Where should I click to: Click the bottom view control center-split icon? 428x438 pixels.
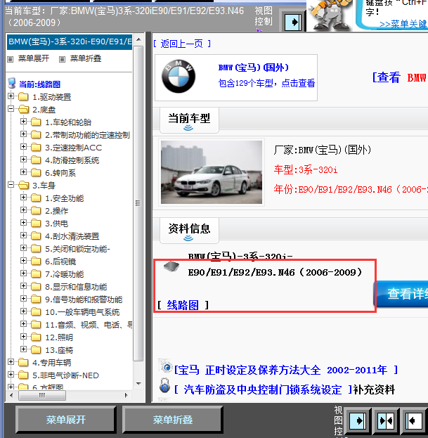tap(386, 420)
